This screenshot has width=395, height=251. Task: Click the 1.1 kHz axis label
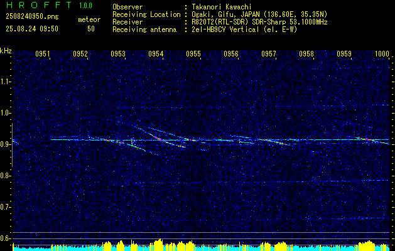(x=4, y=82)
